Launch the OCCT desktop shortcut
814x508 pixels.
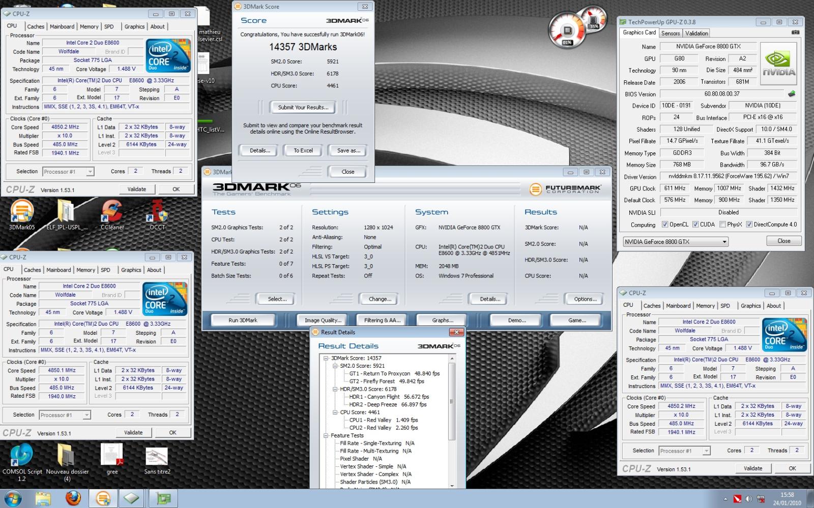pos(157,214)
